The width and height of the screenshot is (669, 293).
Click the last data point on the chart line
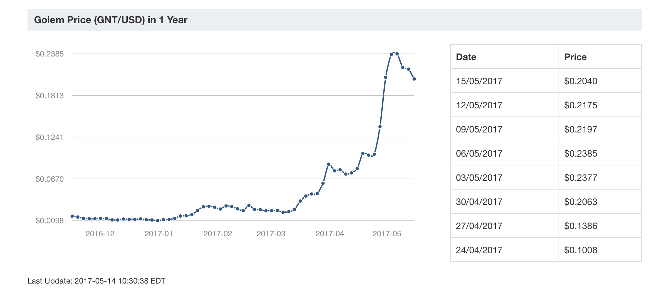click(414, 79)
